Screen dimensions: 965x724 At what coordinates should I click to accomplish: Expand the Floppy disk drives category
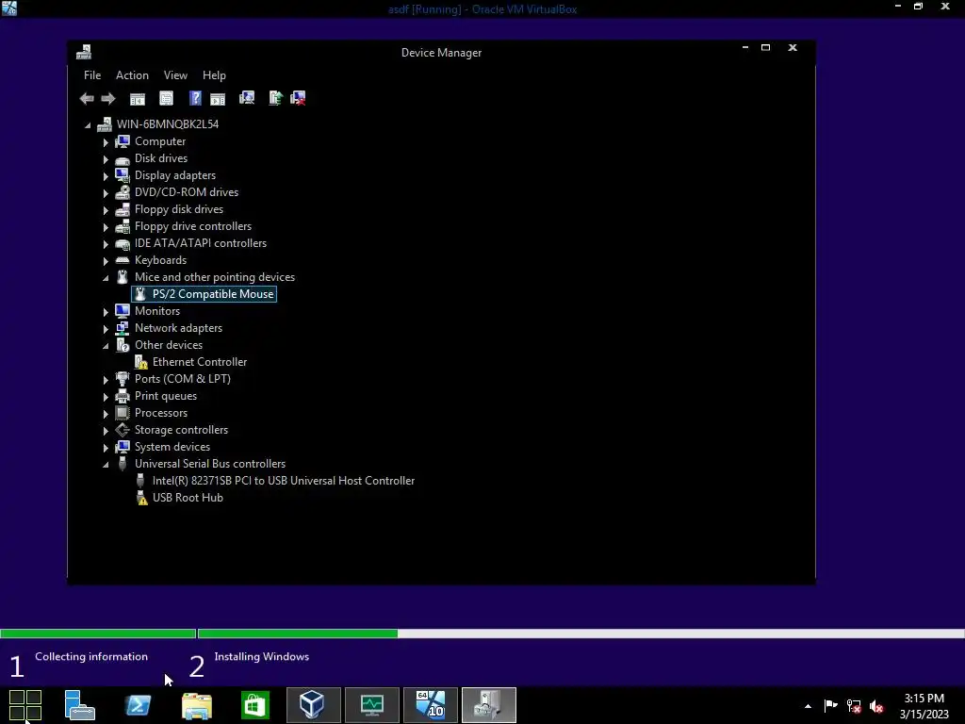pos(106,210)
